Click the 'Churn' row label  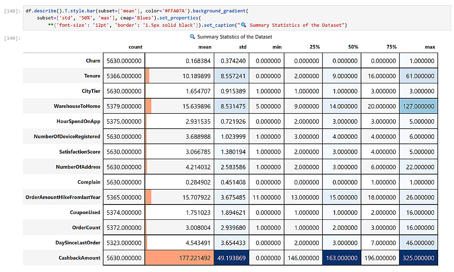coord(93,61)
